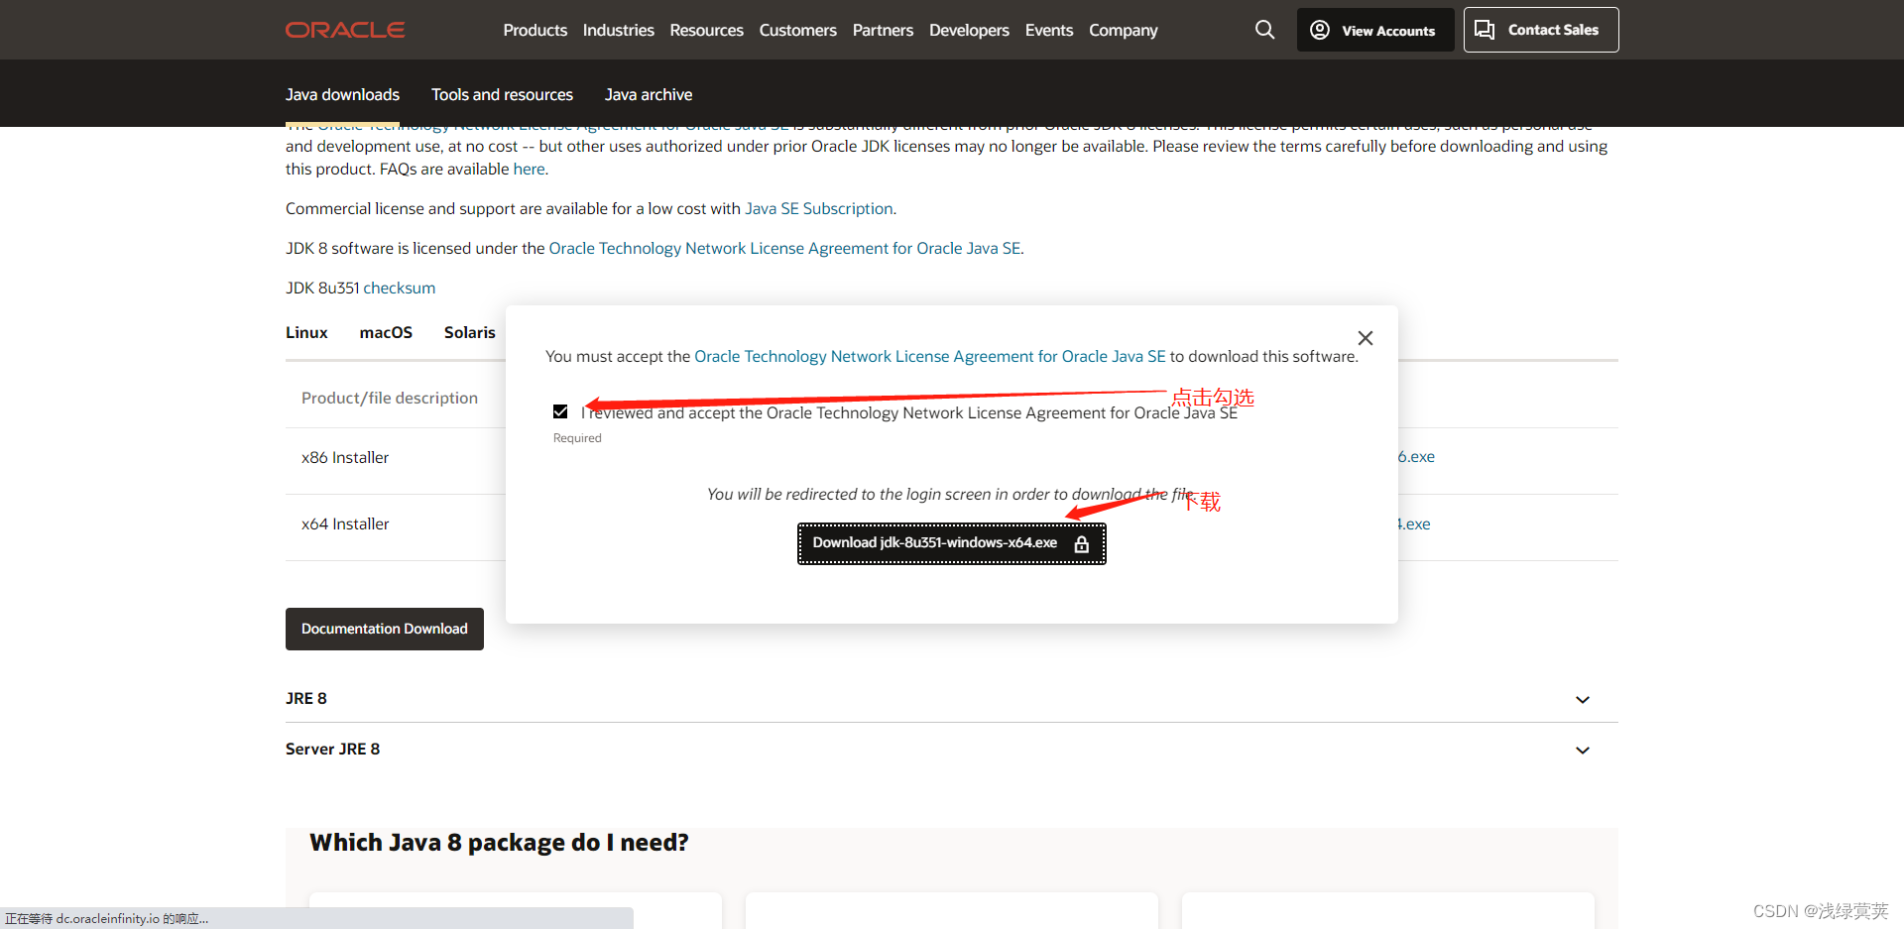Image resolution: width=1904 pixels, height=929 pixels.
Task: Click the x64 Installer row text
Action: (x=345, y=523)
